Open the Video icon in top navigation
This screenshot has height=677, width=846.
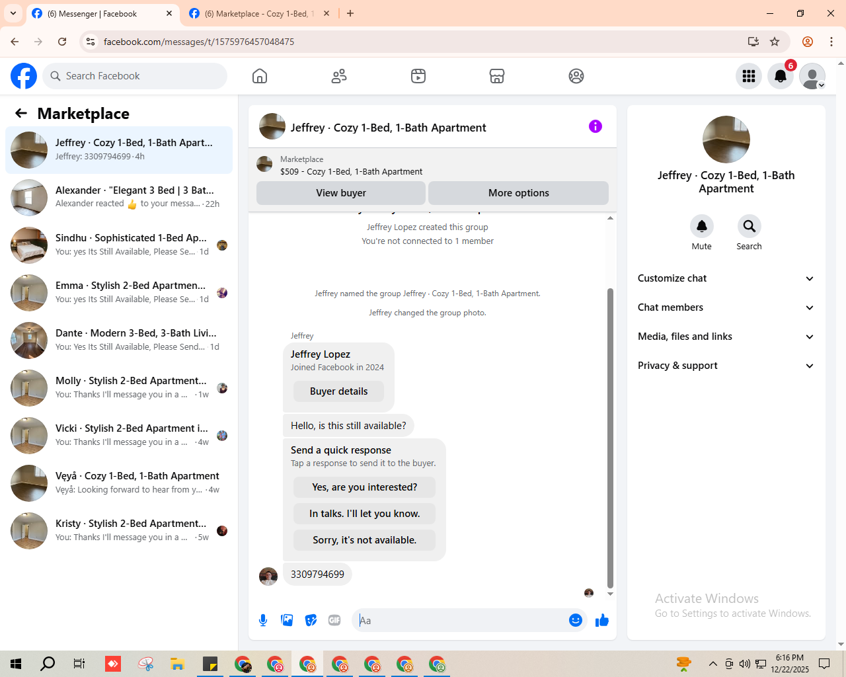418,76
